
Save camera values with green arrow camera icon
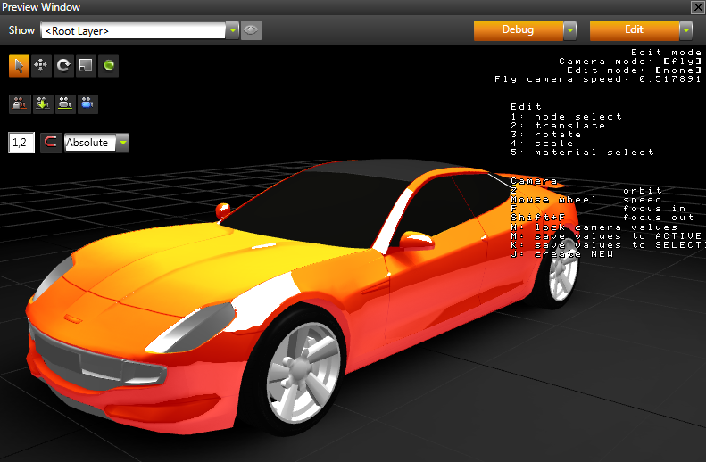coord(41,103)
